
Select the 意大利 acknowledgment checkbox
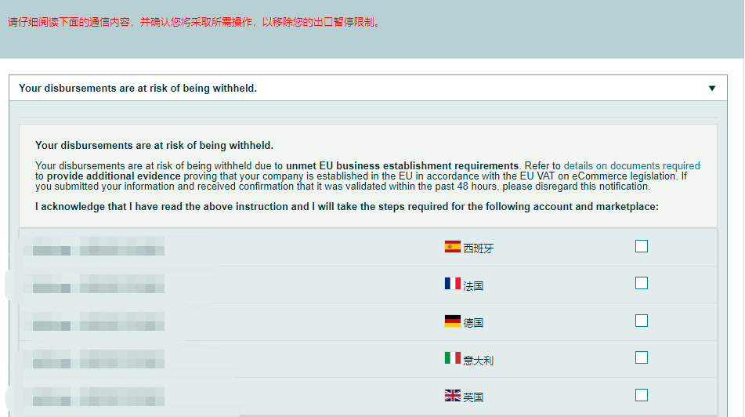click(x=642, y=357)
